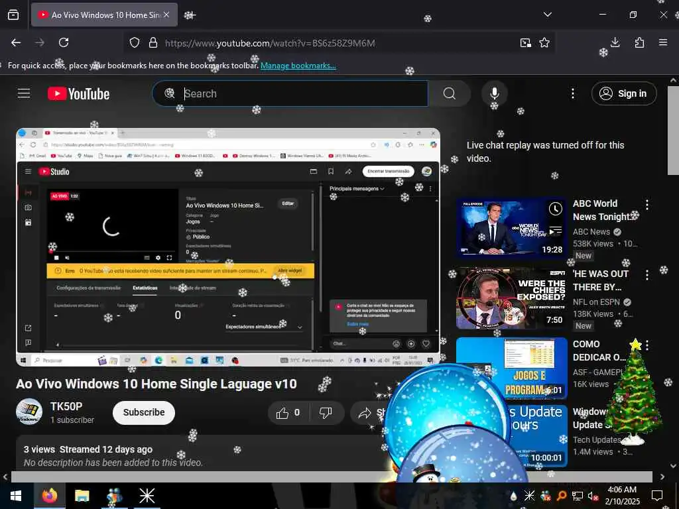Submit search with magnifier button
The width and height of the screenshot is (679, 509).
pyautogui.click(x=450, y=93)
